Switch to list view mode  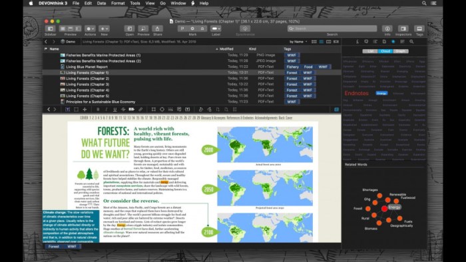click(x=322, y=41)
